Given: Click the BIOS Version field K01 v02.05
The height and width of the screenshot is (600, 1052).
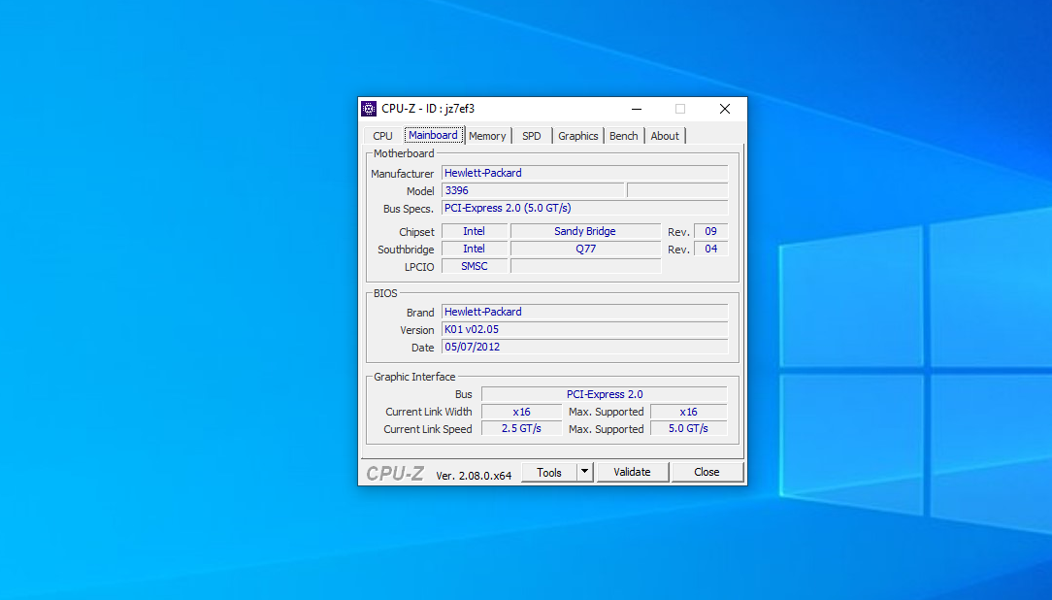Looking at the screenshot, I should pyautogui.click(x=584, y=329).
